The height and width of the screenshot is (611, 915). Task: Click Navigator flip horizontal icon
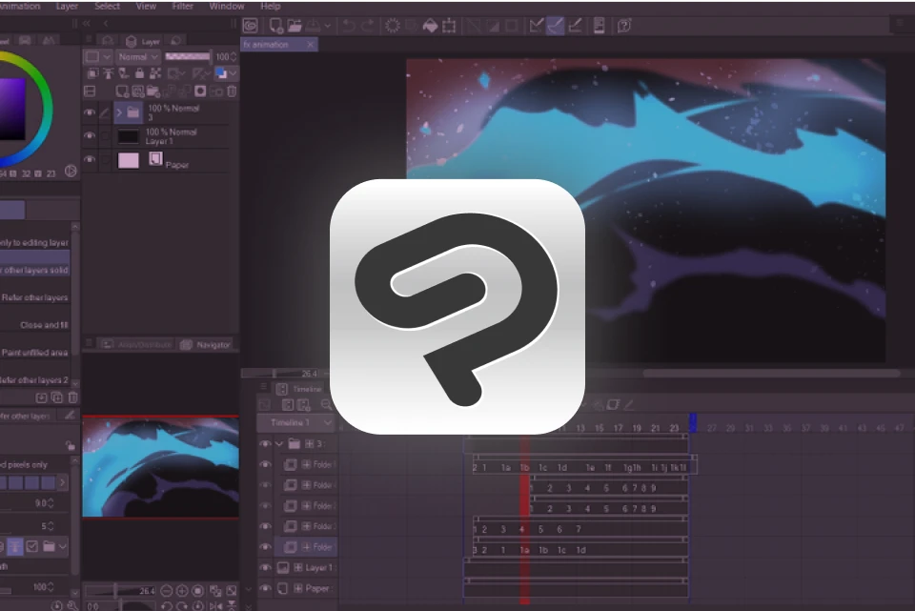215,605
